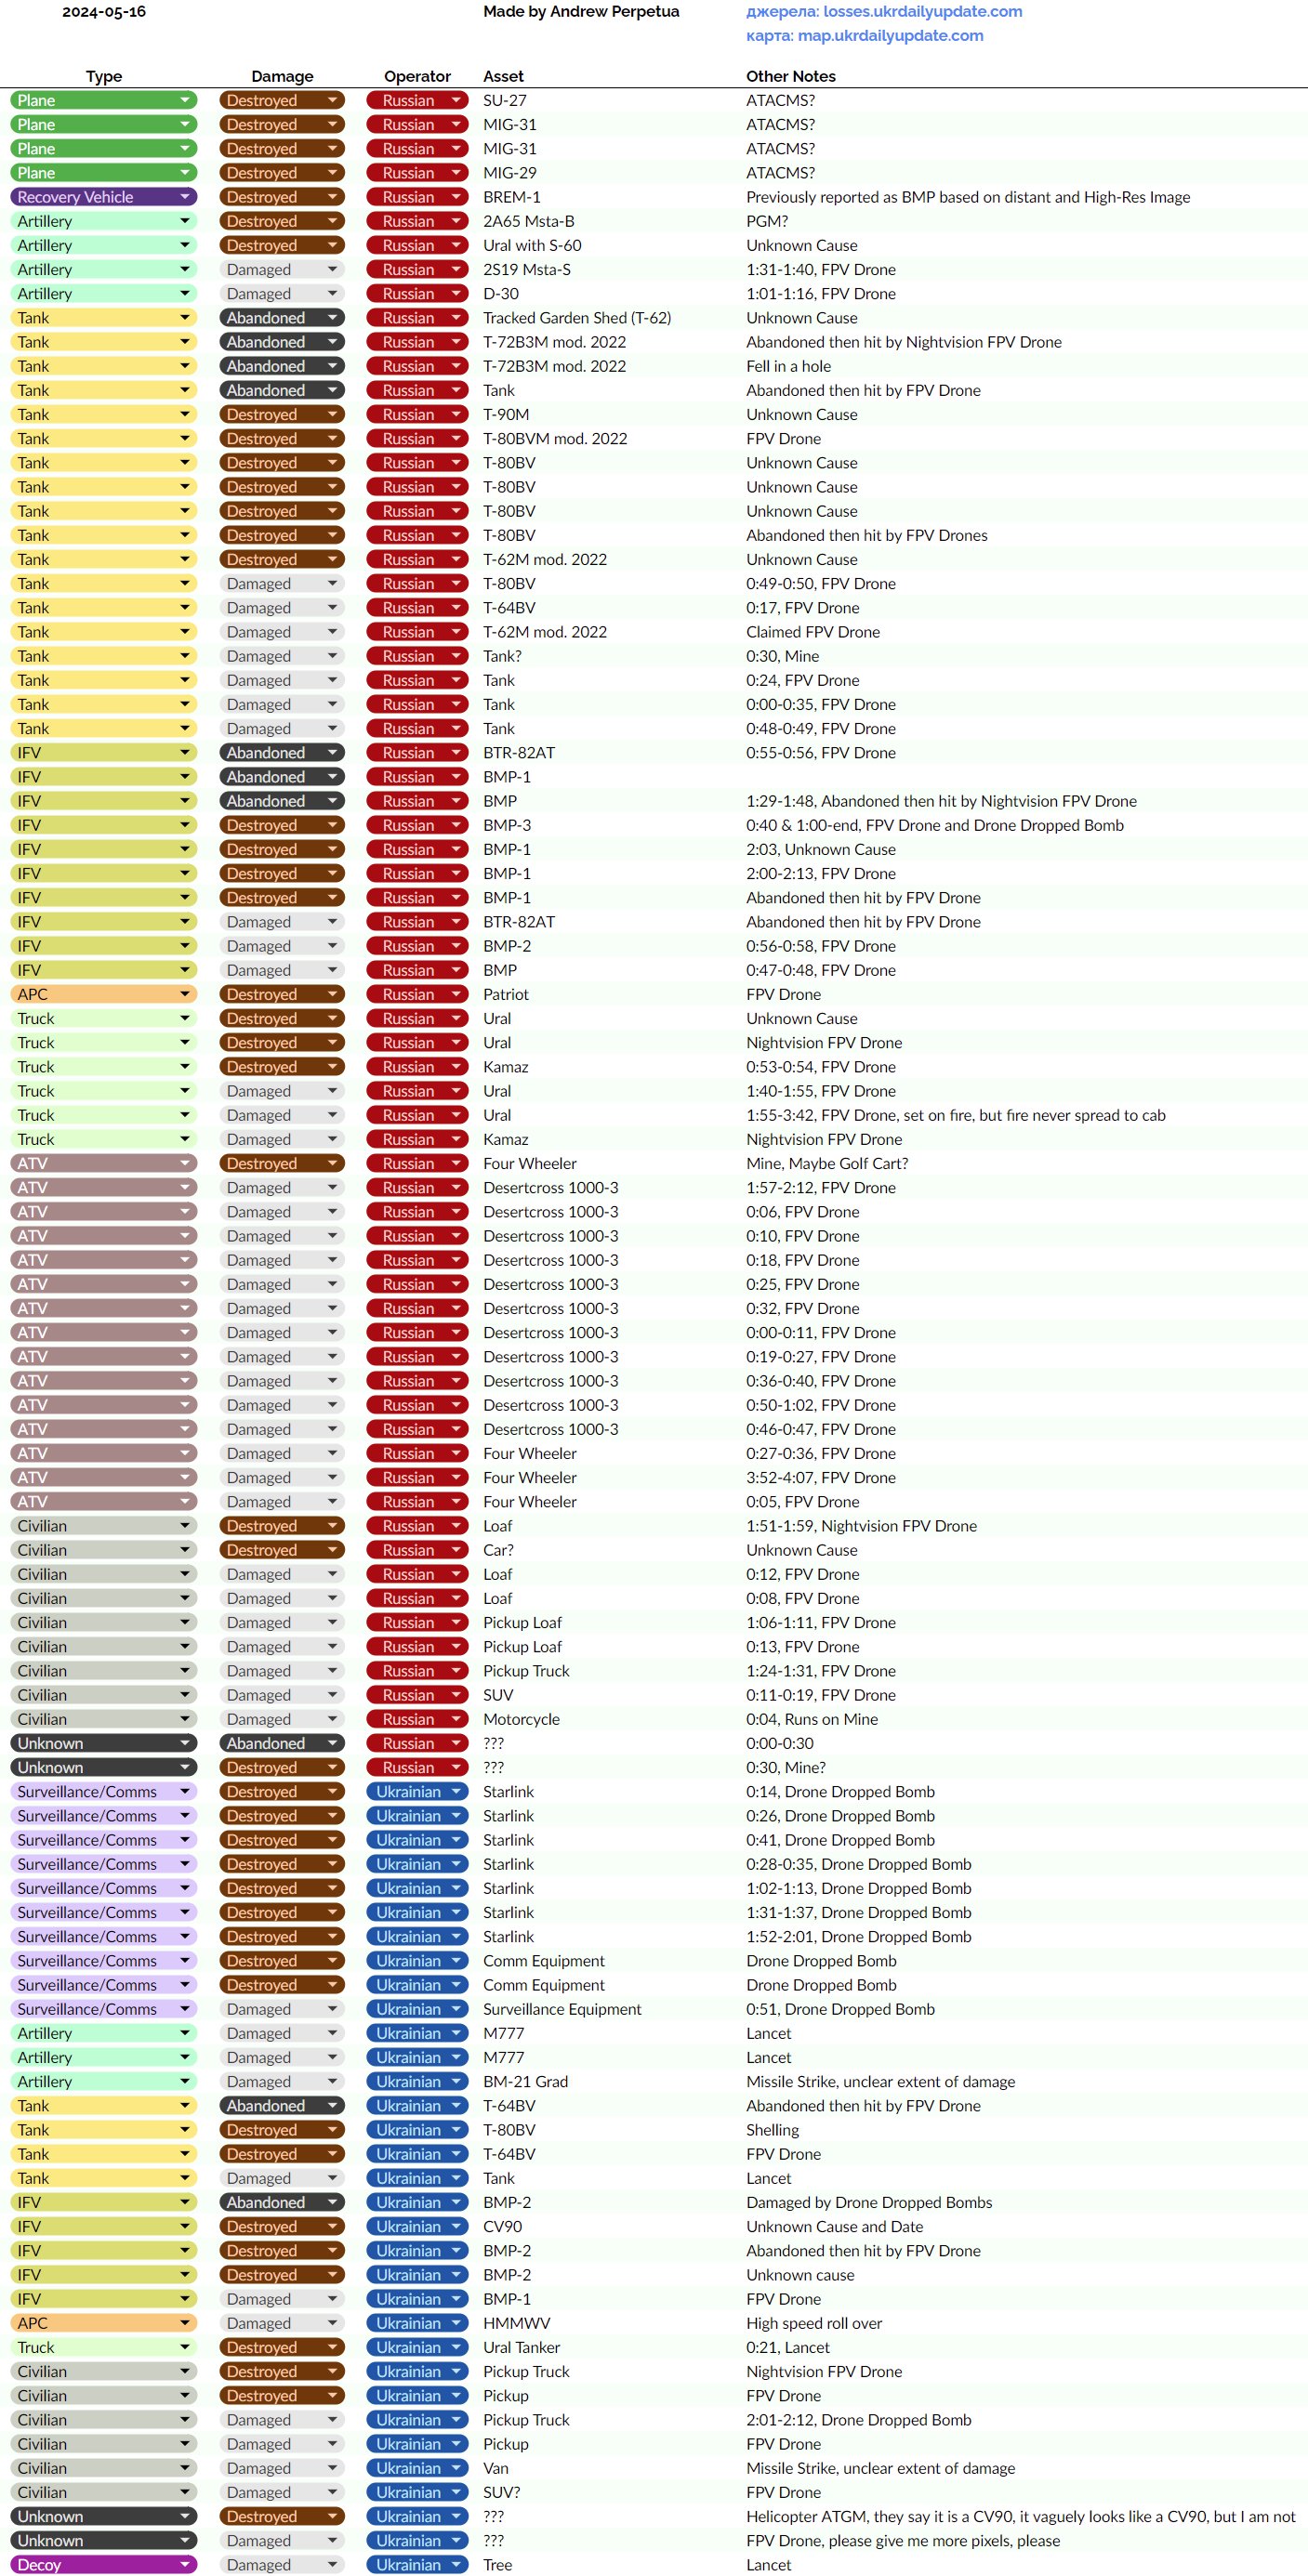
Task: Select the 'T-90M' asset cell
Action: 506,415
